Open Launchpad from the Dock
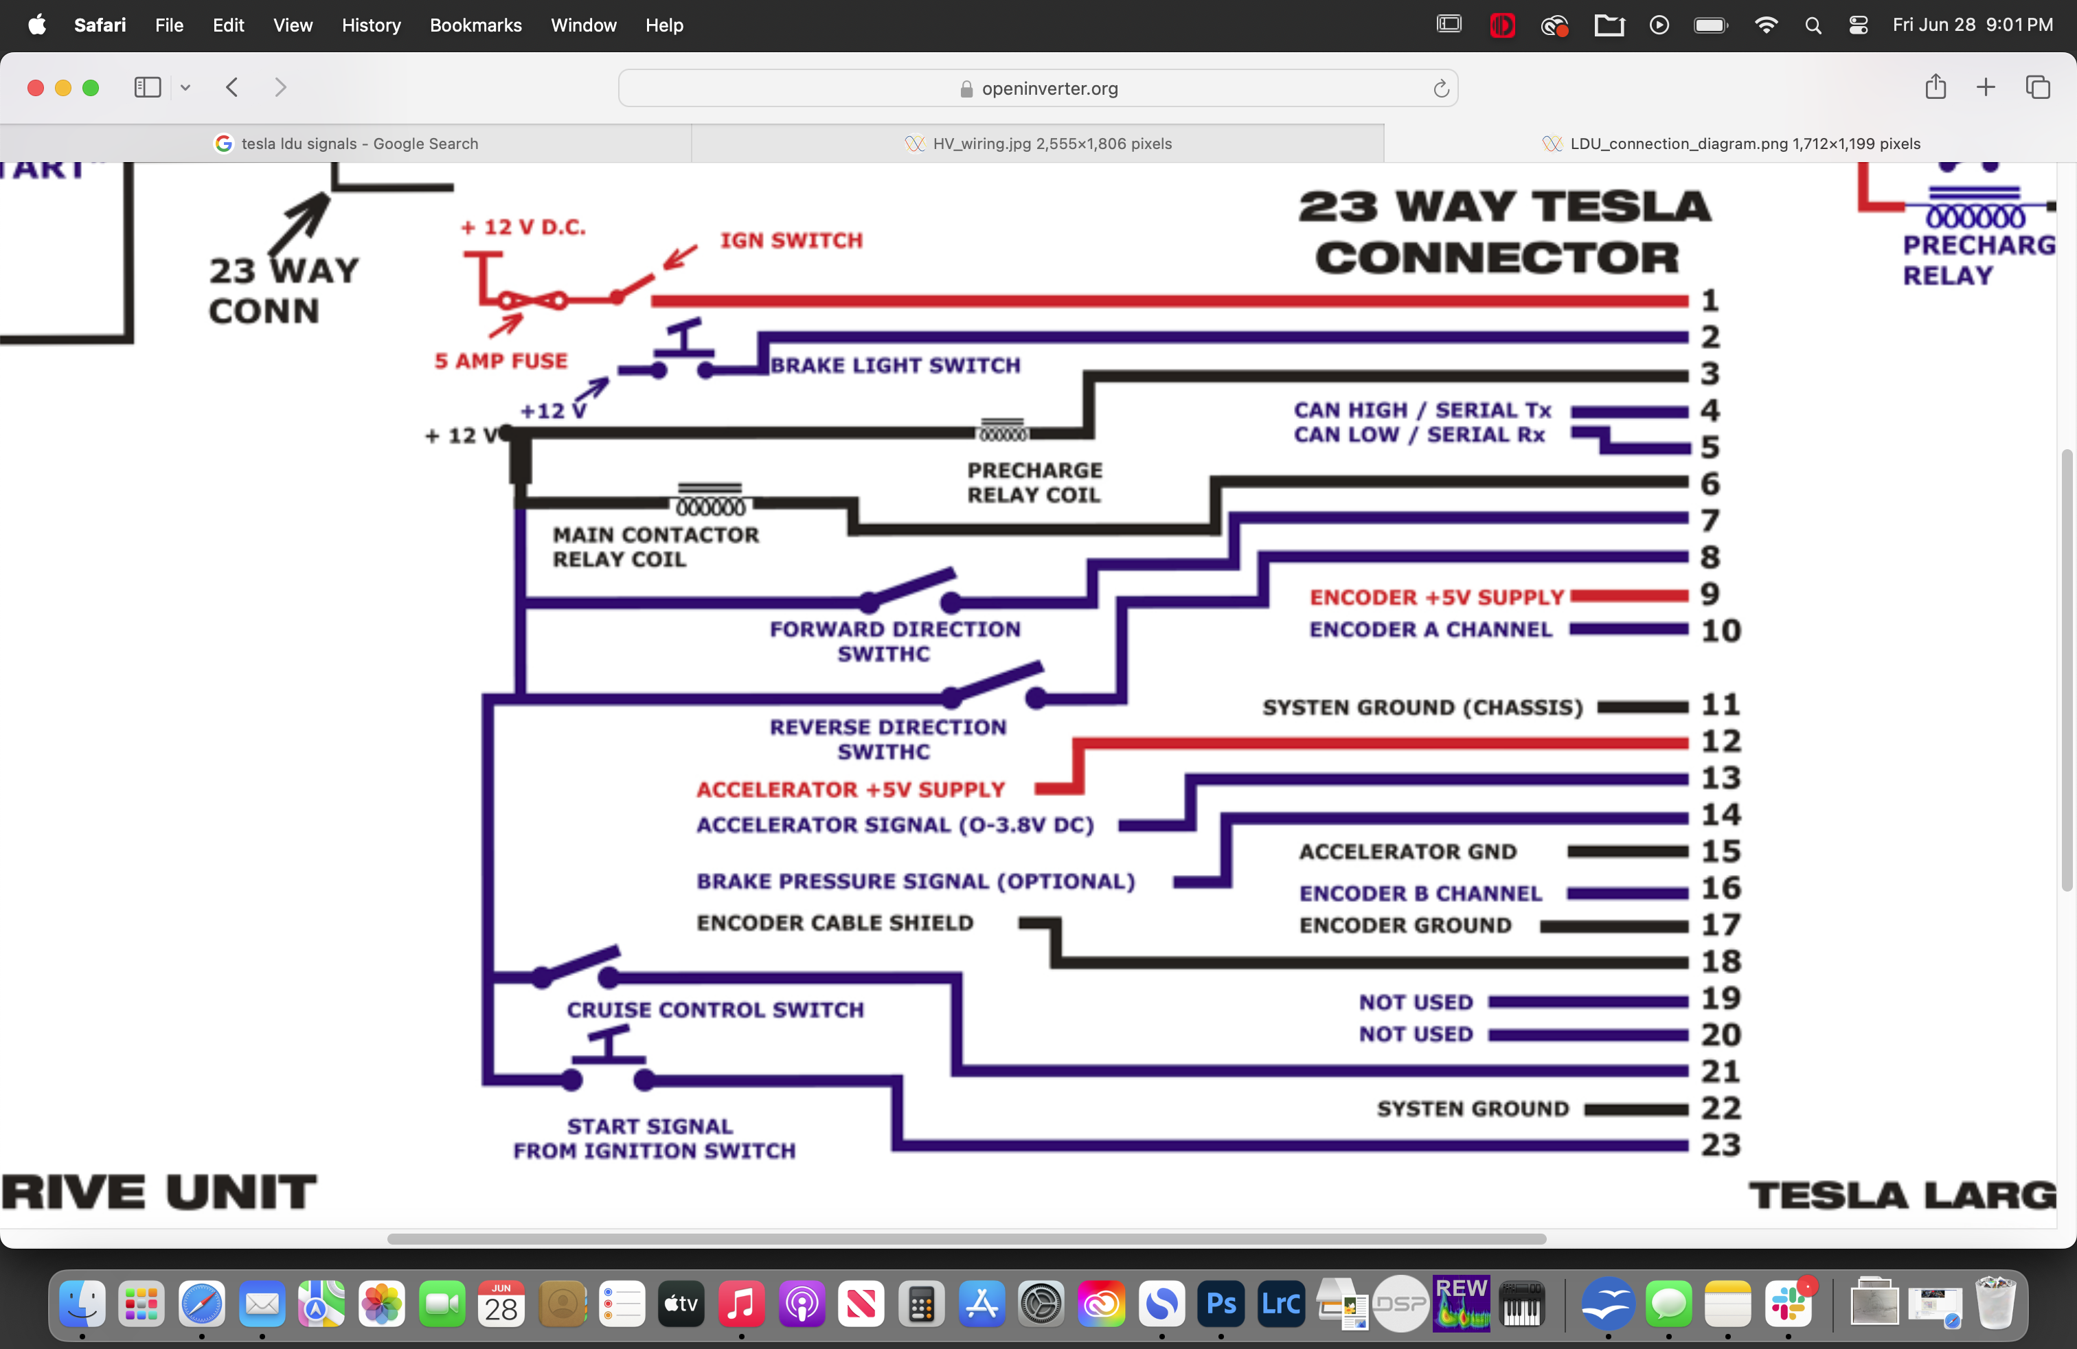The image size is (2077, 1349). tap(141, 1304)
